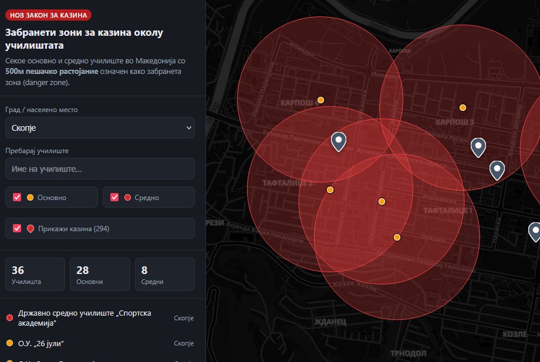This screenshot has width=540, height=362.
Task: Click casino pin on Булевар Партизански
Action: (x=339, y=141)
